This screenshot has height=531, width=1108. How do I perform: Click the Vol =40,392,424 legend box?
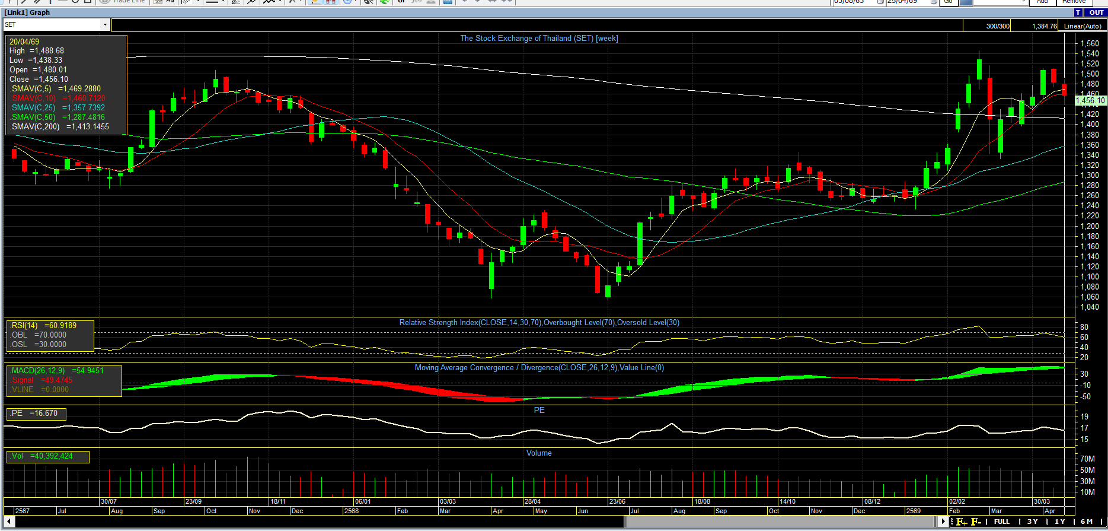click(48, 456)
